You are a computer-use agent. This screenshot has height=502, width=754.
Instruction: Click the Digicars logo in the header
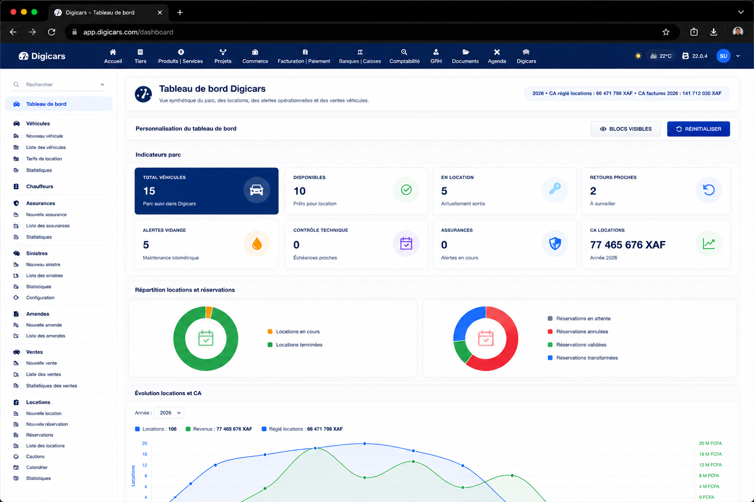pyautogui.click(x=42, y=56)
